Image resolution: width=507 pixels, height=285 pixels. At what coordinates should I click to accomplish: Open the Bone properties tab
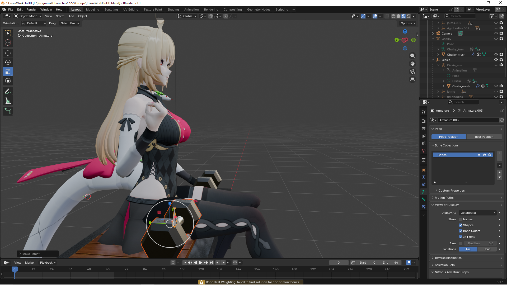click(x=424, y=199)
